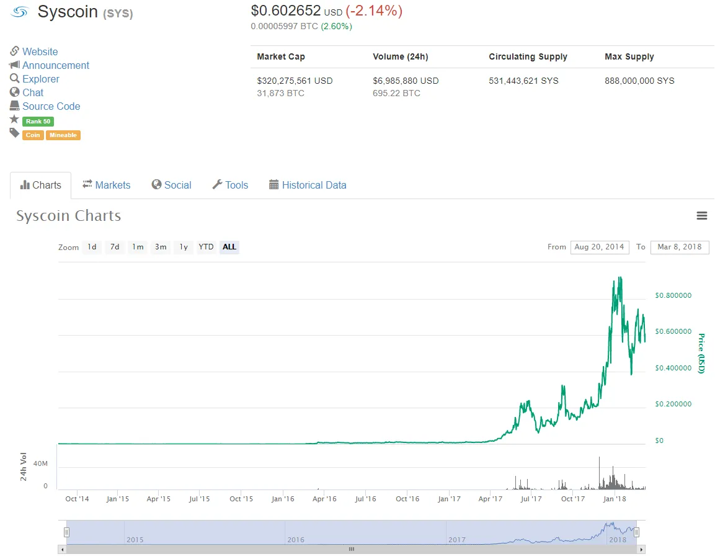
Task: Click the From date field Aug 20, 2014
Action: point(600,247)
